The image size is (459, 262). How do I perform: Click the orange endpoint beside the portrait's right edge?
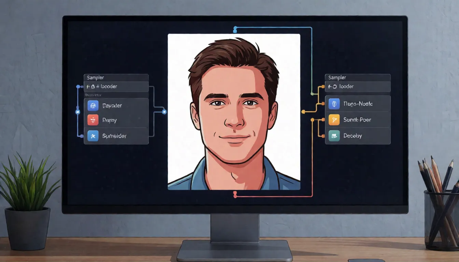(303, 112)
